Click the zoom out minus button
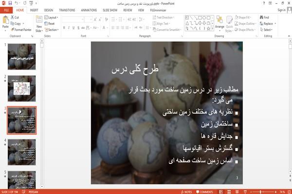The width and height of the screenshot is (292, 194). [251, 192]
